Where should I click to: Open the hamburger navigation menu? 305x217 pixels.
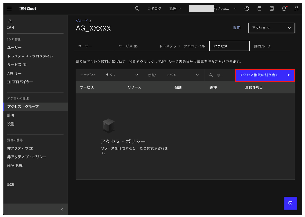point(9,9)
